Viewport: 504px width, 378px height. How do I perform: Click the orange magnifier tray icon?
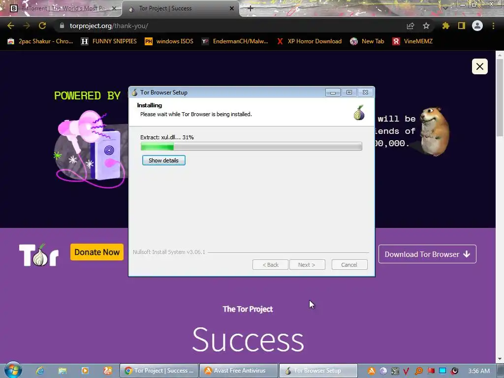pyautogui.click(x=418, y=371)
